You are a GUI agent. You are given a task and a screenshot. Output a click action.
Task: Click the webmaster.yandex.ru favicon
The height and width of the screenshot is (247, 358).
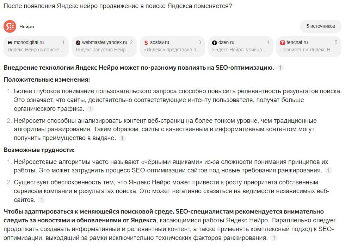[78, 43]
